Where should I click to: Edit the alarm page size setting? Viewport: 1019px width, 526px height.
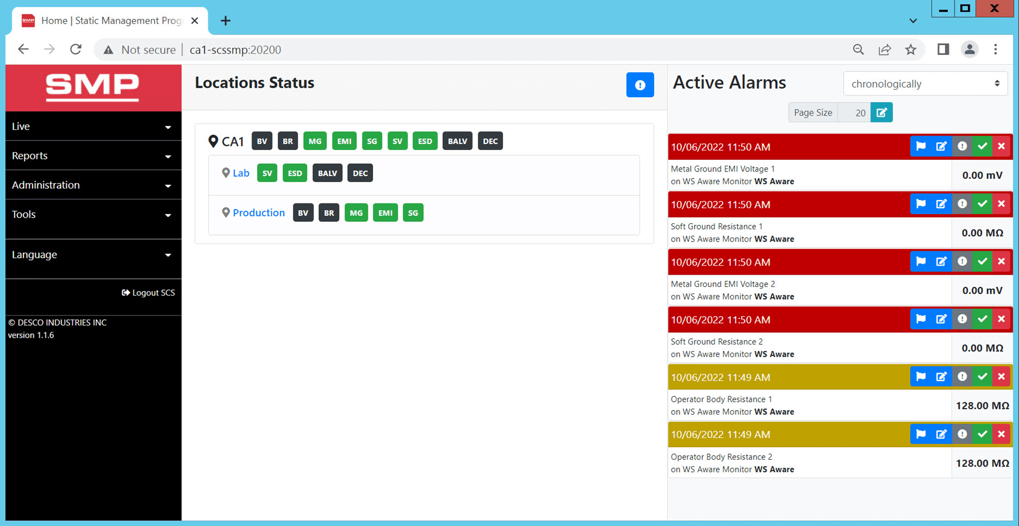click(x=881, y=112)
